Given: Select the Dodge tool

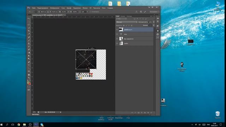Looking at the screenshot, I should pos(29,59).
